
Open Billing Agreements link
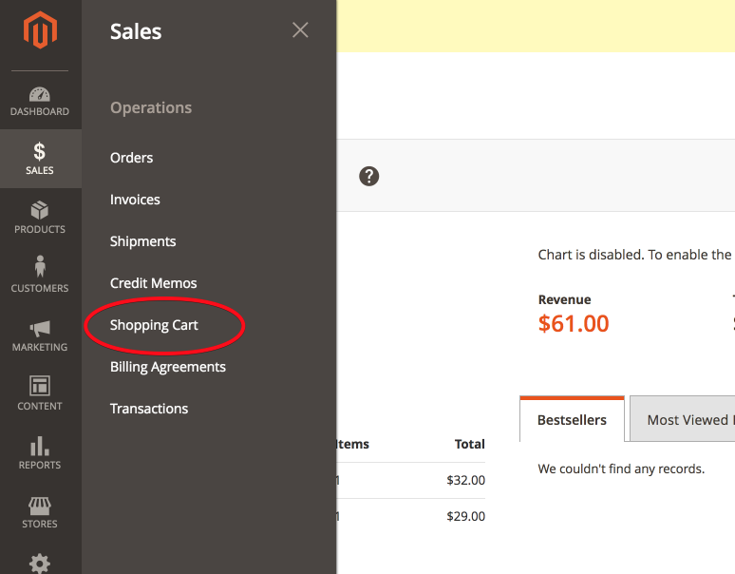(168, 367)
